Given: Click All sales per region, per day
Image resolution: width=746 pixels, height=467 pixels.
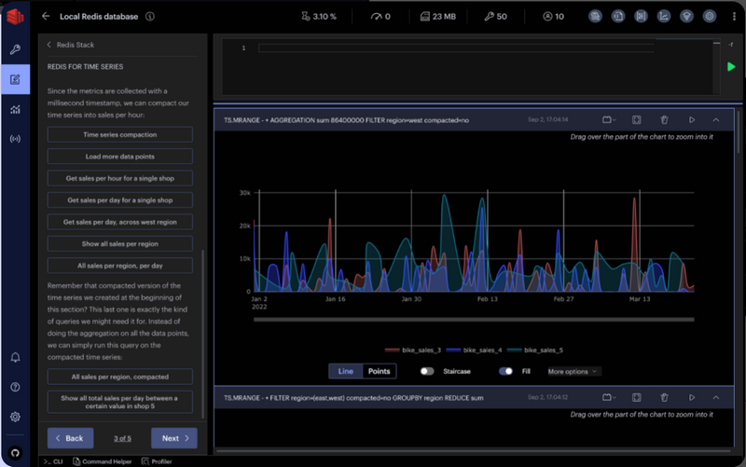Looking at the screenshot, I should (x=120, y=266).
